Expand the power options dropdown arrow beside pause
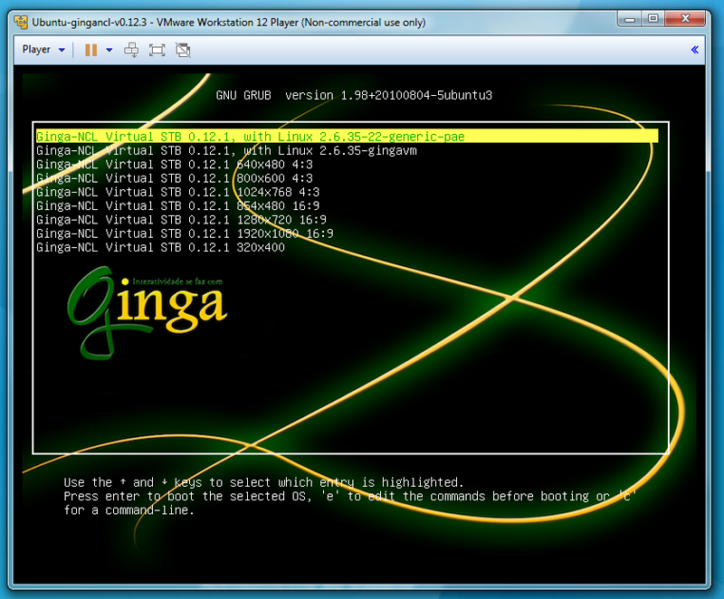Viewport: 724px width, 599px height. tap(109, 50)
